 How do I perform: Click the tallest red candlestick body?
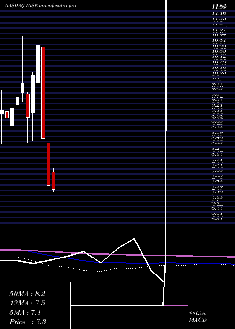[43, 93]
